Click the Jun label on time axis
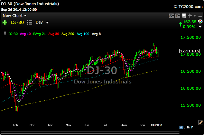Image resolution: width=204 pixels, height=135 pixels. click(x=87, y=125)
